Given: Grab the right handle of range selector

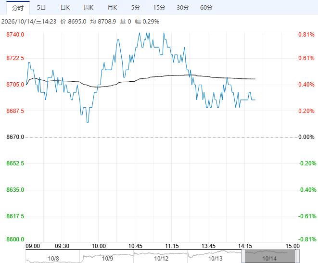Looking at the screenshot, I should point(297,257).
